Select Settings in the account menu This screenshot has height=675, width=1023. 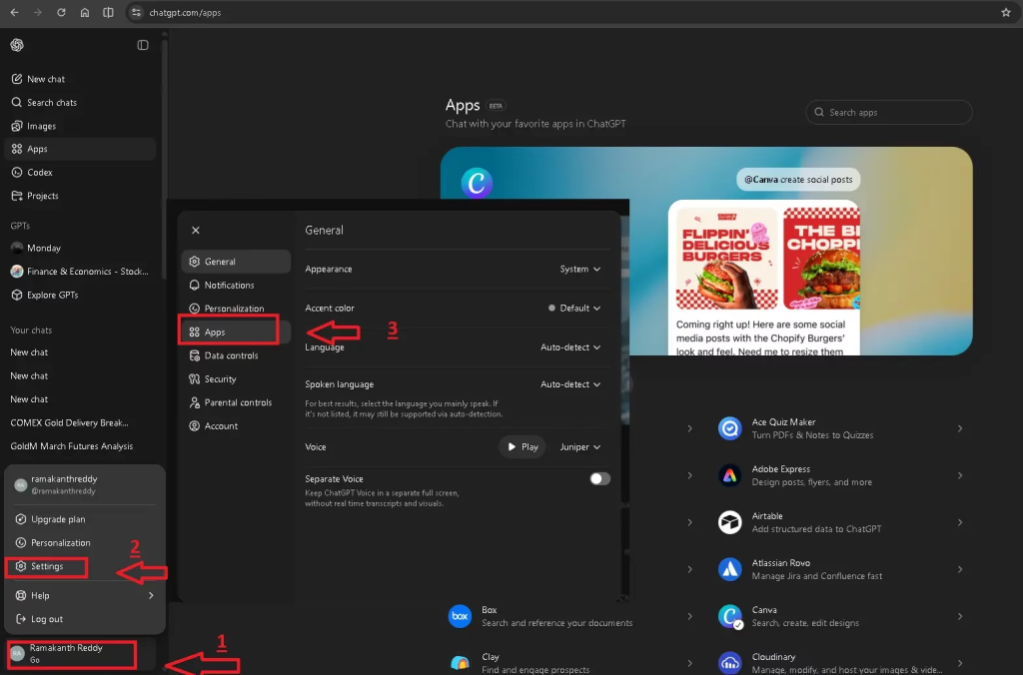[47, 566]
